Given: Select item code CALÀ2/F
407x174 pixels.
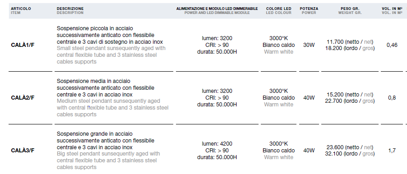Looking at the screenshot, I should pos(23,98).
